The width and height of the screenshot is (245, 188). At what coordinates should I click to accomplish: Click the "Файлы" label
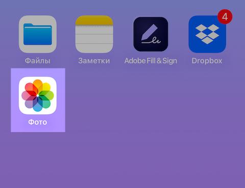(x=38, y=61)
